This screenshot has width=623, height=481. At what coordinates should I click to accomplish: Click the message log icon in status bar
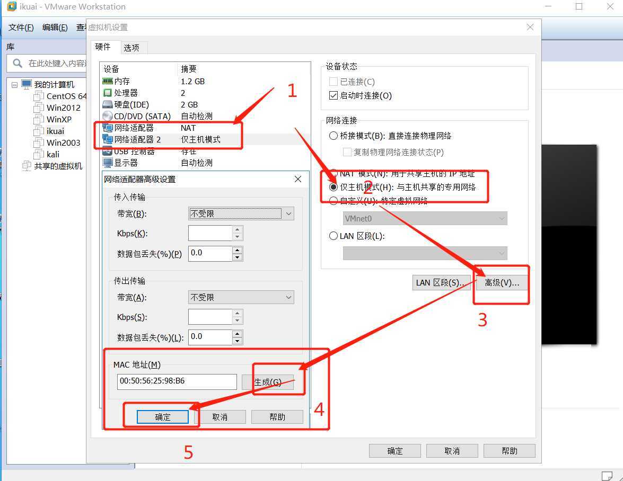tap(607, 476)
